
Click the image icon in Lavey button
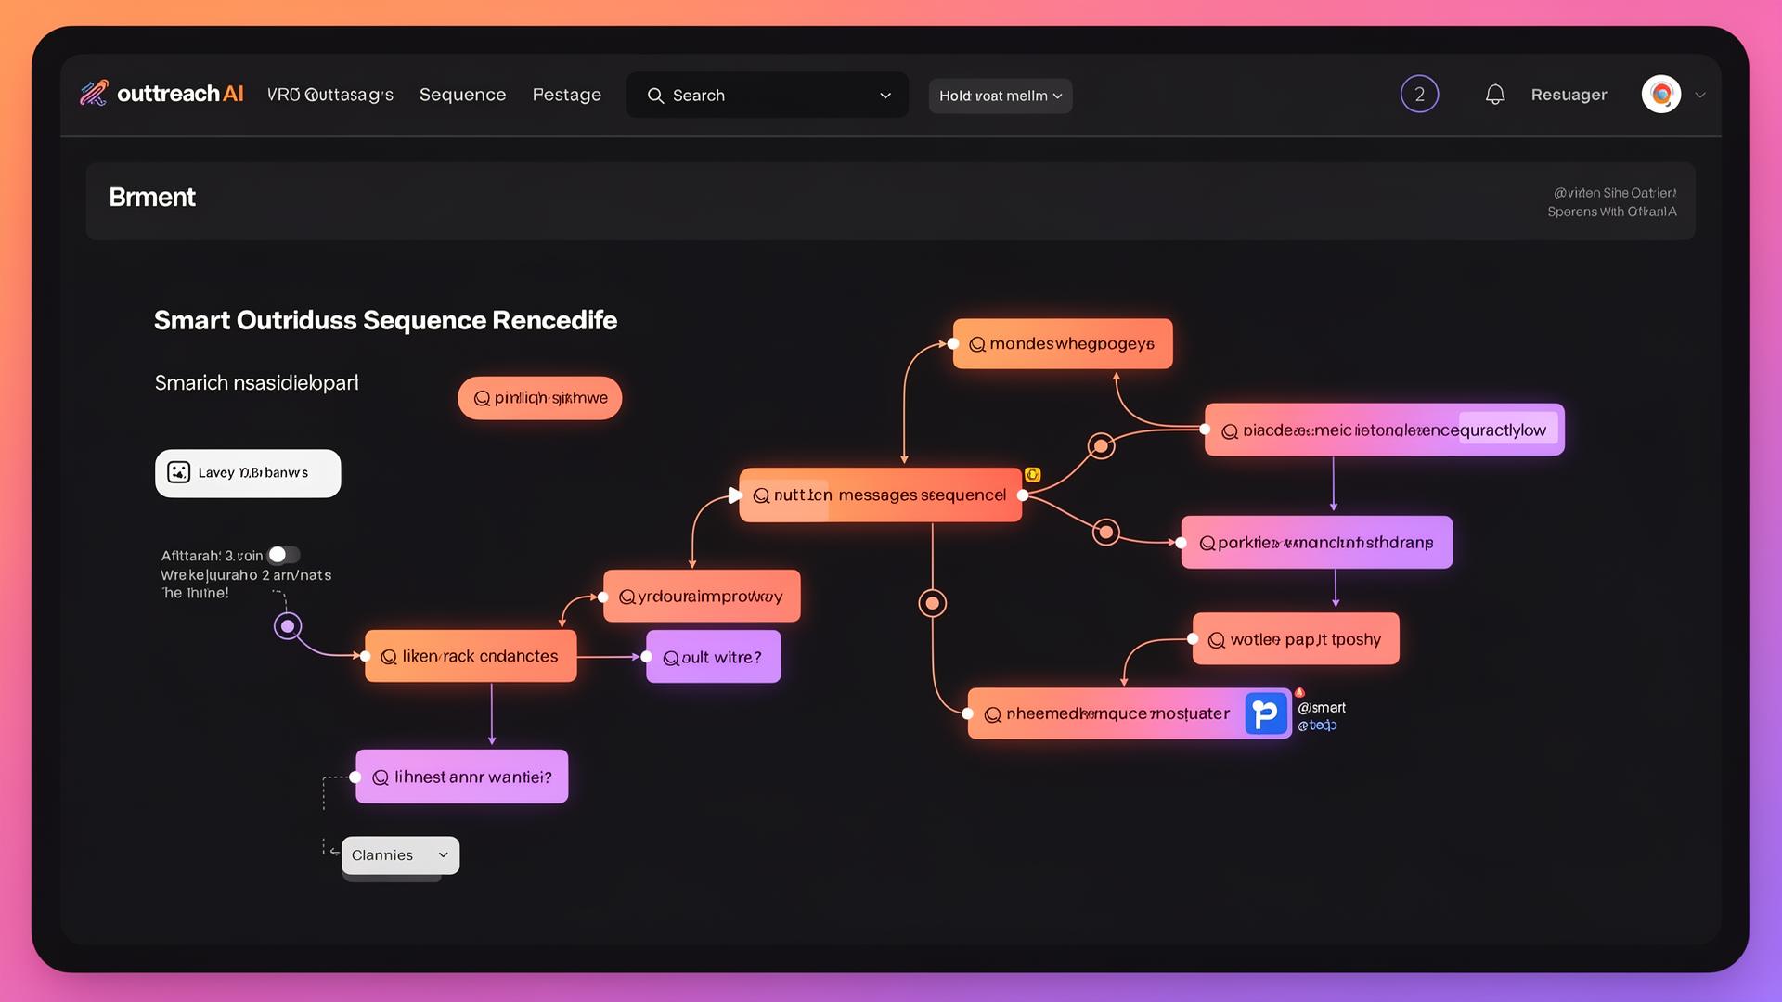178,472
